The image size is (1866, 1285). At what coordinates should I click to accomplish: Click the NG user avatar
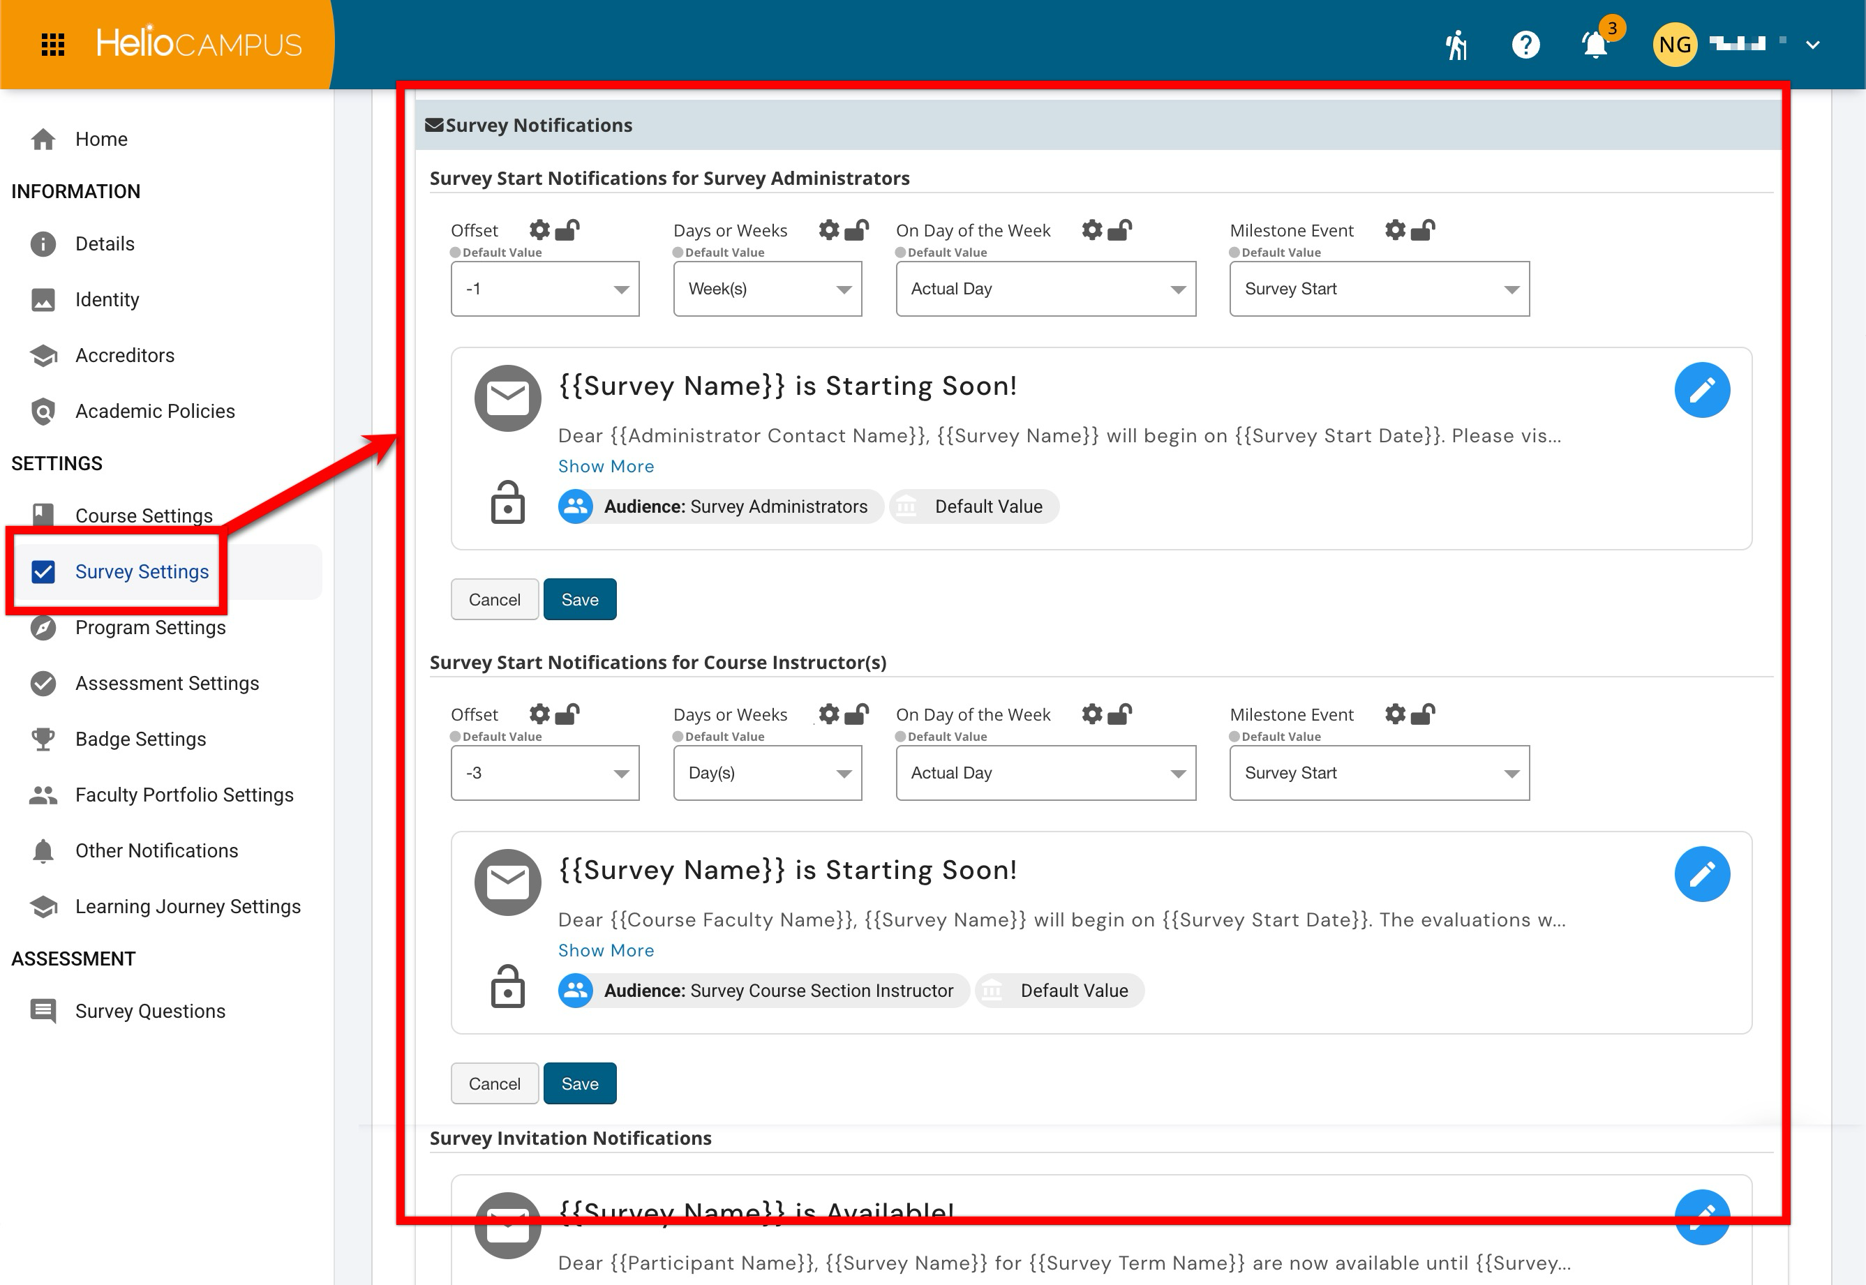pos(1674,44)
